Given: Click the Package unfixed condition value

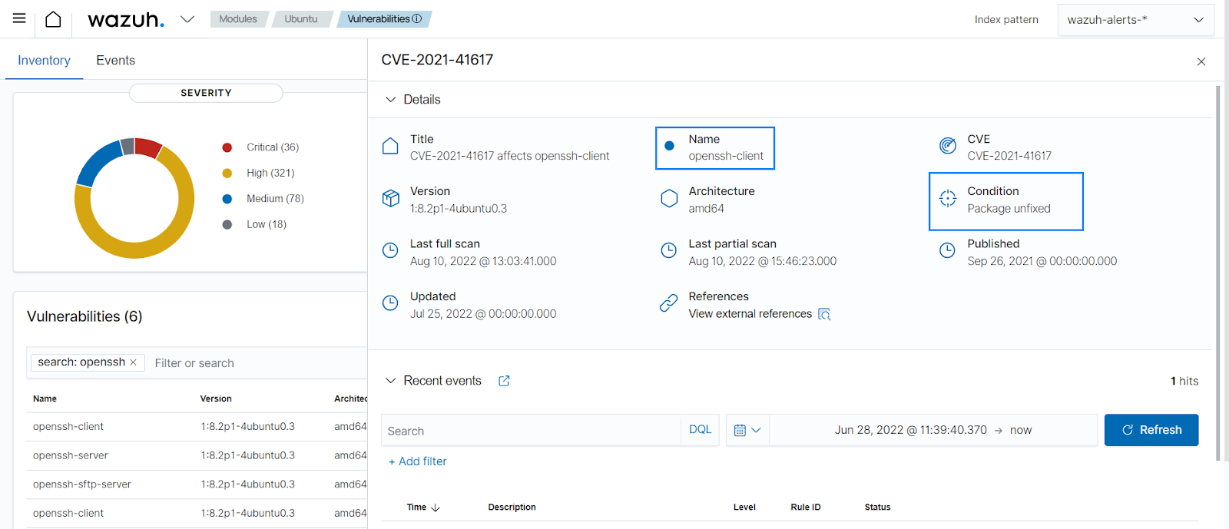Looking at the screenshot, I should (1009, 209).
